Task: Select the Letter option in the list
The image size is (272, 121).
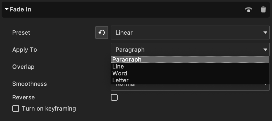Action: coord(190,80)
